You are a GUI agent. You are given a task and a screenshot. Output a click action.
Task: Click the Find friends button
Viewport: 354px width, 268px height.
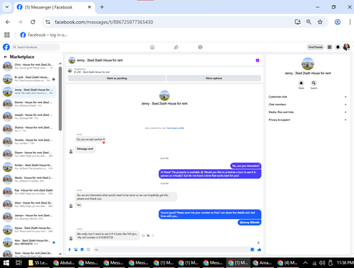[316, 47]
